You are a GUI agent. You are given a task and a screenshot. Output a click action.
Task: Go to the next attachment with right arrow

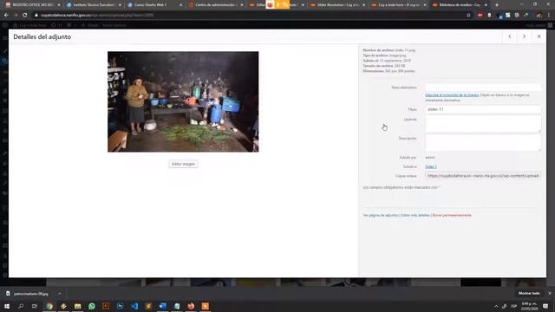tap(524, 36)
